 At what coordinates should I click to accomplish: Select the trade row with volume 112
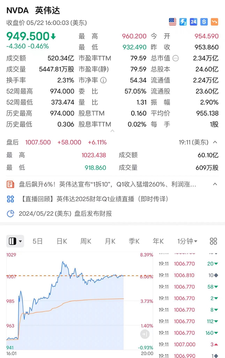point(188,321)
